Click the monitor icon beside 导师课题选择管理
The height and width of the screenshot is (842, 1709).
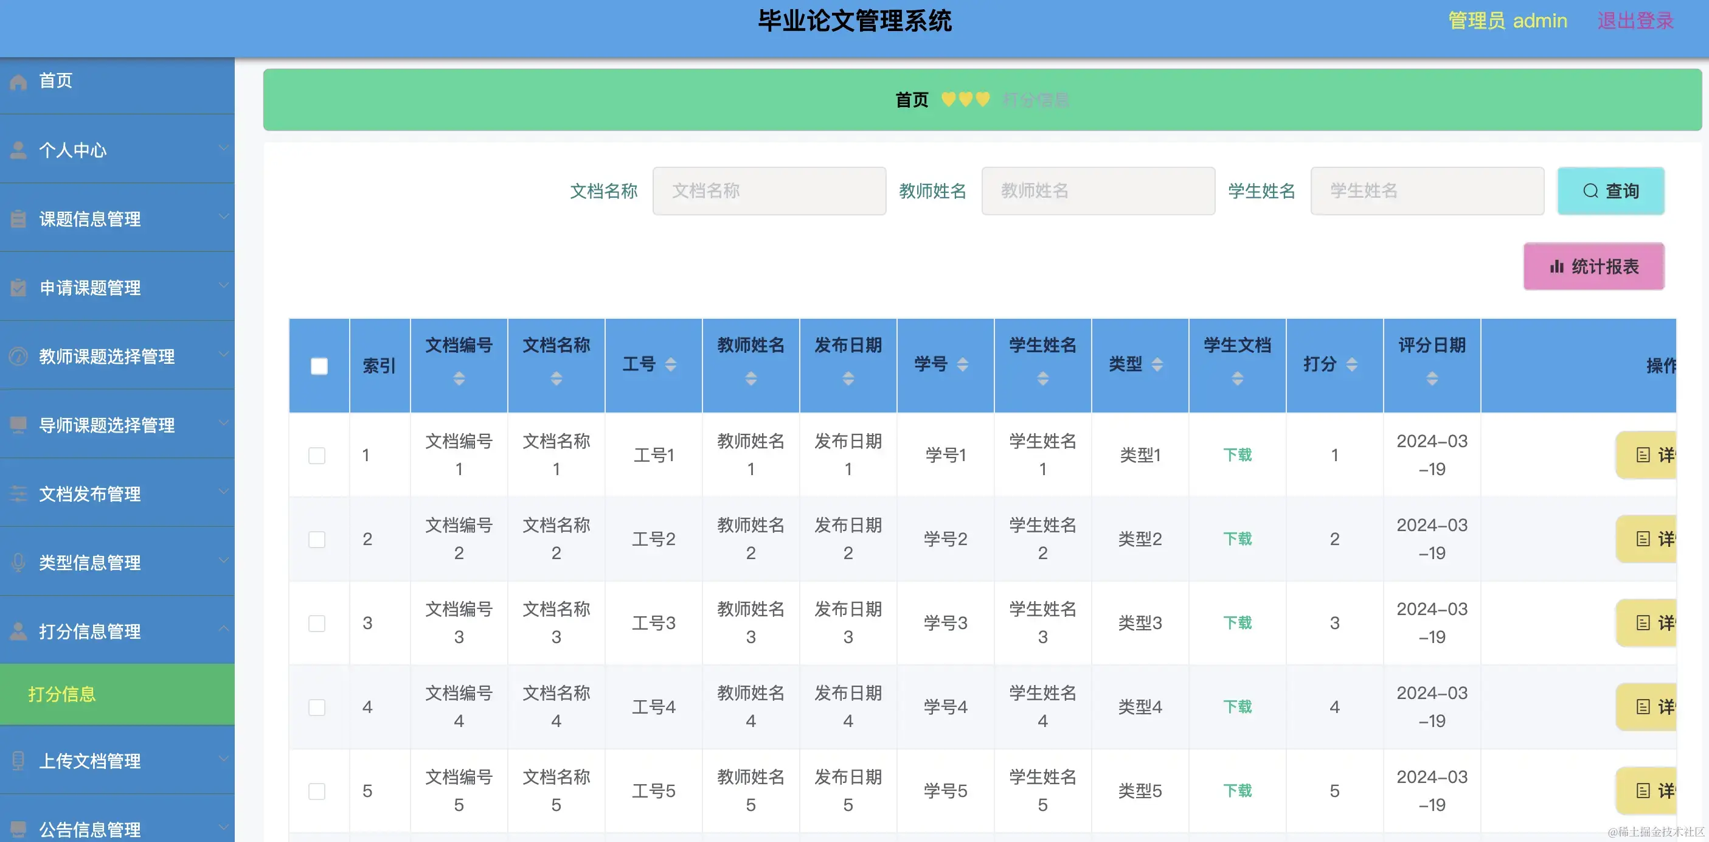18,425
